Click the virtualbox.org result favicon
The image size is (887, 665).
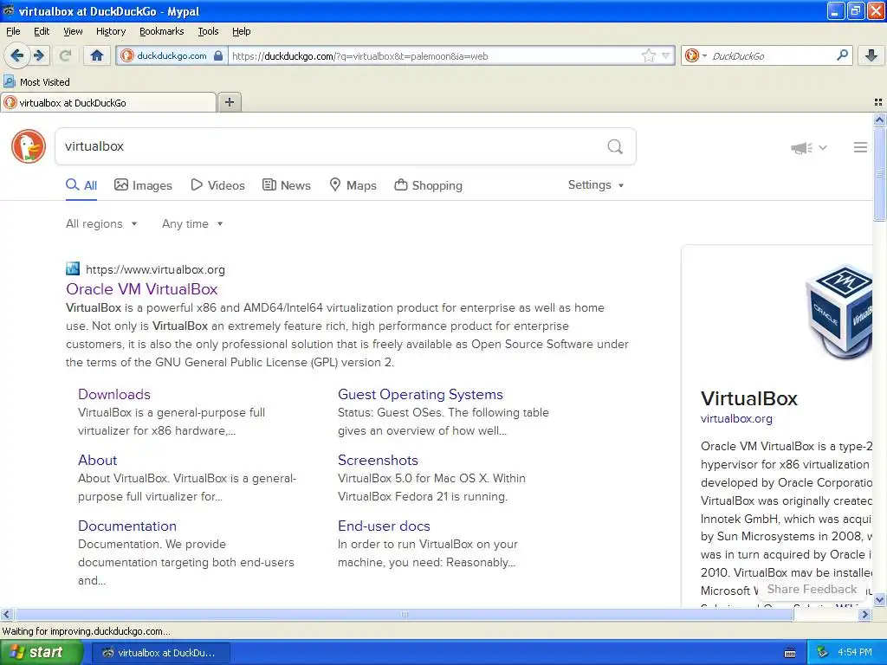pyautogui.click(x=73, y=268)
